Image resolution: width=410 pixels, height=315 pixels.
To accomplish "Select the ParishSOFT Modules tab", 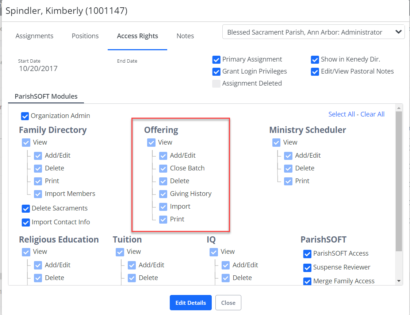I will [46, 96].
